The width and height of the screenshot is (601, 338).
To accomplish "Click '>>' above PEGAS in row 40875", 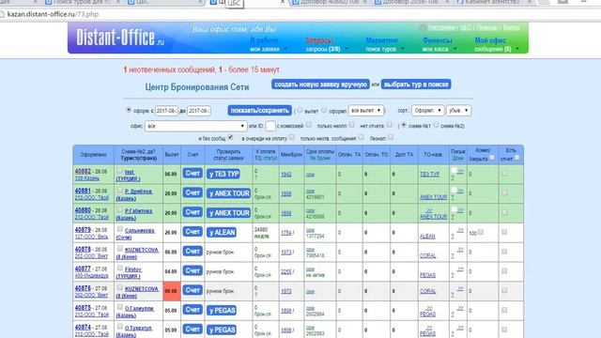I will click(x=429, y=308).
